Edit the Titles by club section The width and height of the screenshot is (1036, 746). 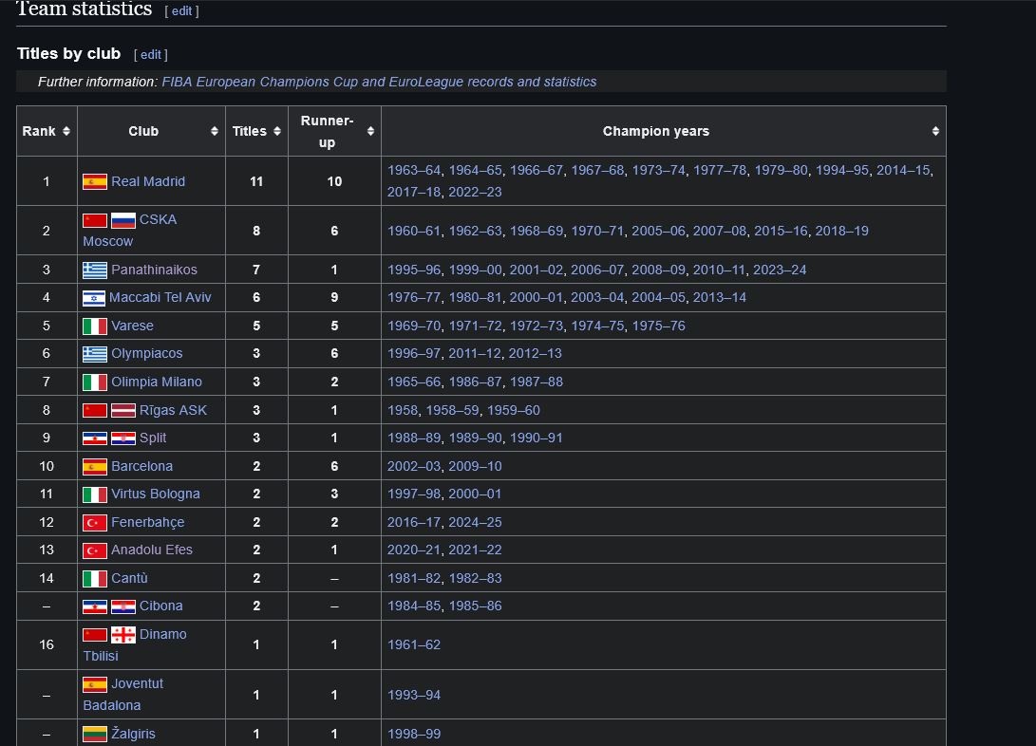(151, 55)
